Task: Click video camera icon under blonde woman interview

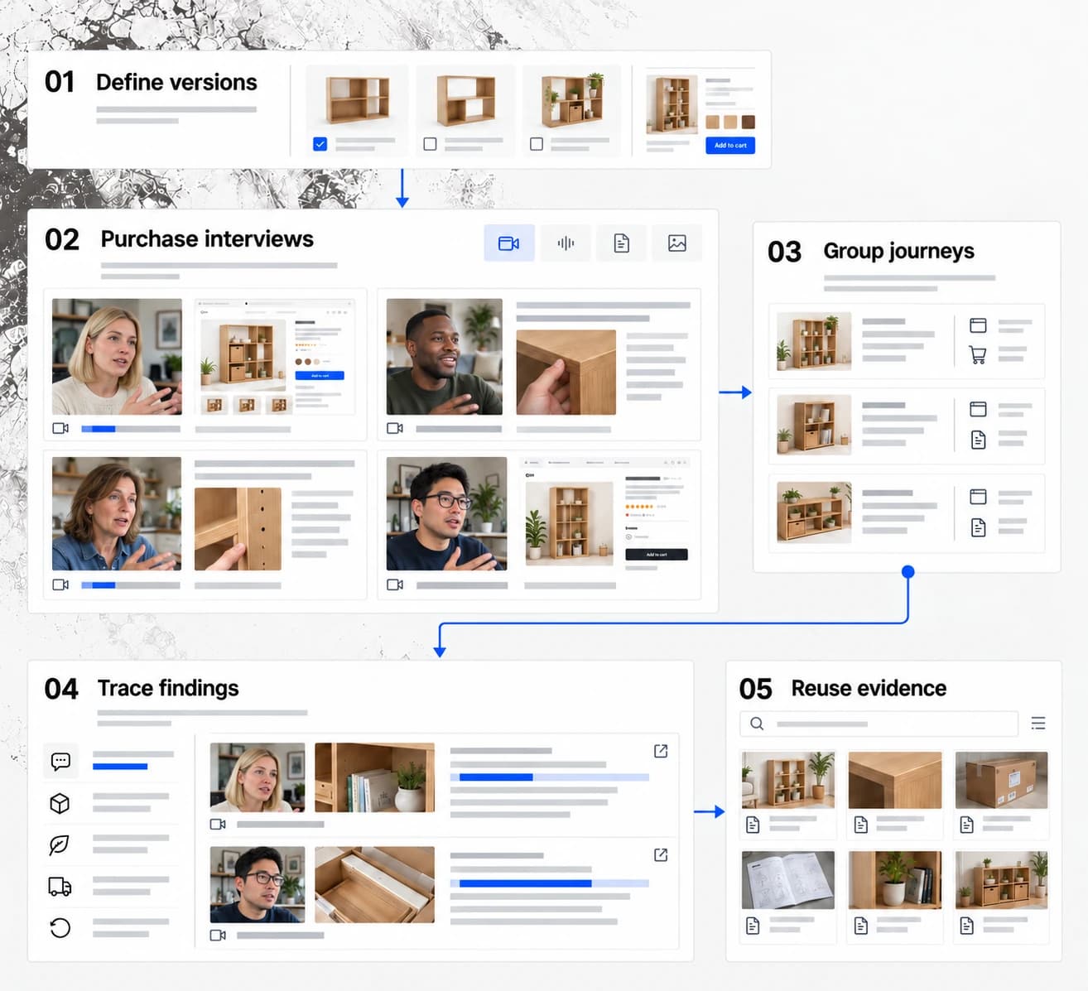Action: 60,428
